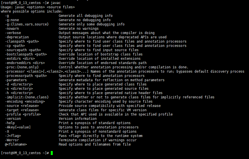Viewport: 249px width, 159px height.
Task: Click the -Werror option text
Action: 12,140
